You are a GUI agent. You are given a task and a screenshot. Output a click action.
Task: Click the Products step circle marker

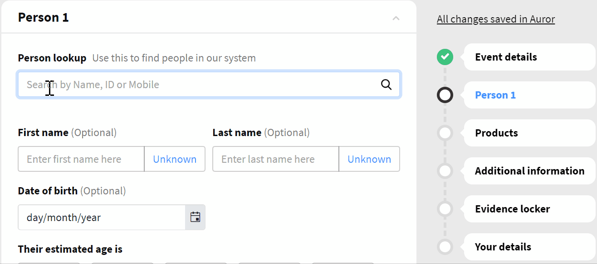tap(445, 133)
